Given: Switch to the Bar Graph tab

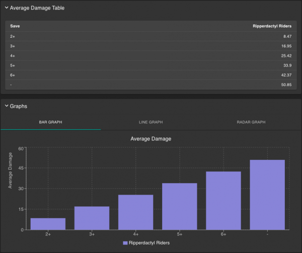Looking at the screenshot, I should coord(50,122).
